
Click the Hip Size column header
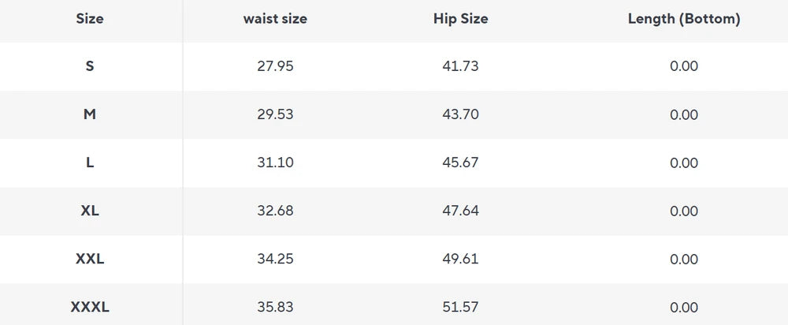click(460, 19)
